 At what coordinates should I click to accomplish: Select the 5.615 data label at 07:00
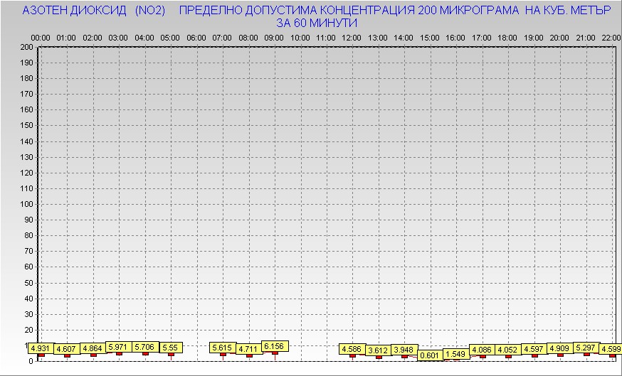pos(223,348)
